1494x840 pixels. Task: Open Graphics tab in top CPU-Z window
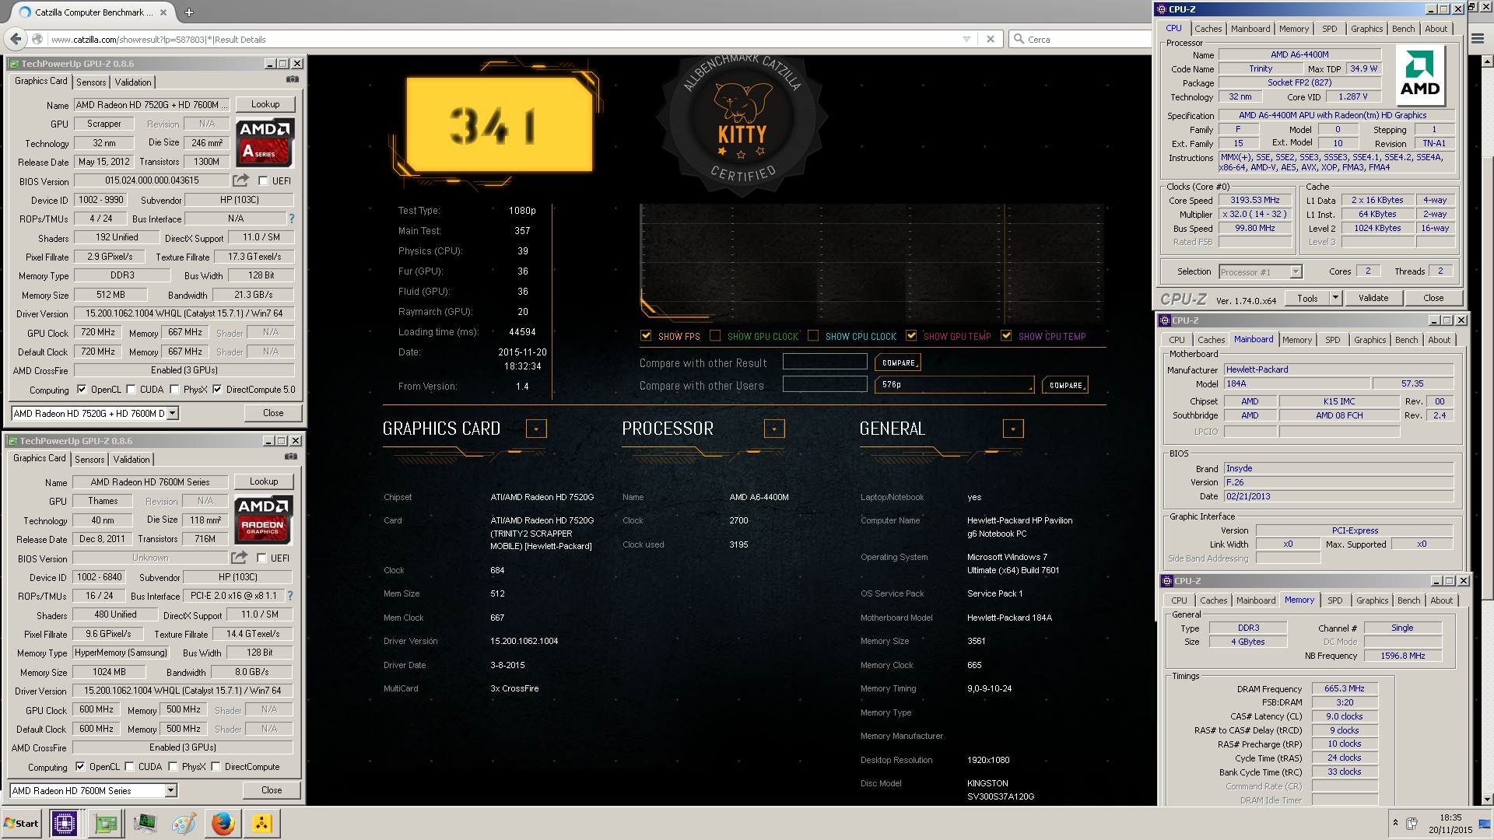pyautogui.click(x=1366, y=29)
